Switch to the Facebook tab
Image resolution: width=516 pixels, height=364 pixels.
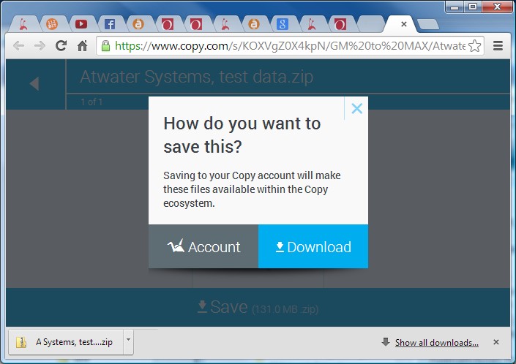pyautogui.click(x=110, y=24)
